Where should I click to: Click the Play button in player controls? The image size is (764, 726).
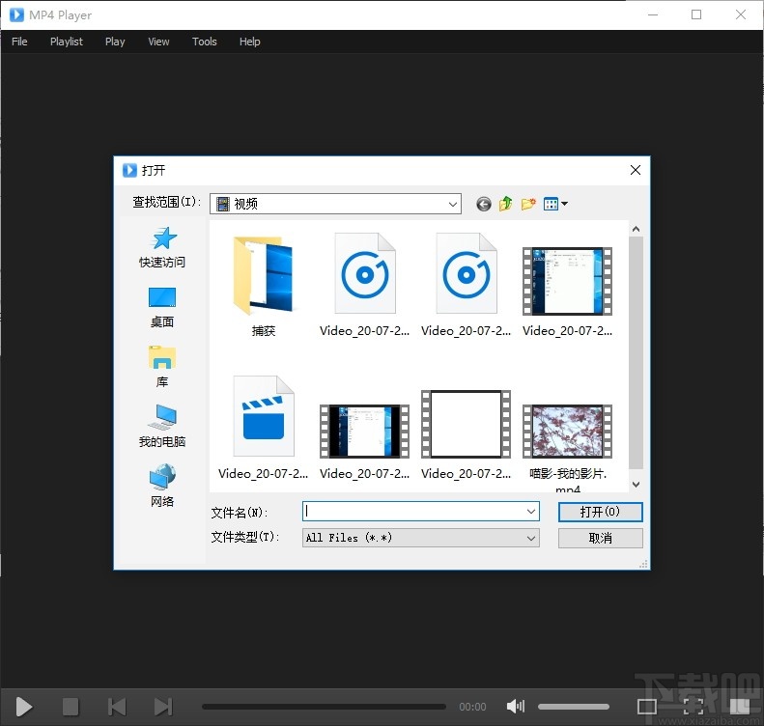point(24,707)
